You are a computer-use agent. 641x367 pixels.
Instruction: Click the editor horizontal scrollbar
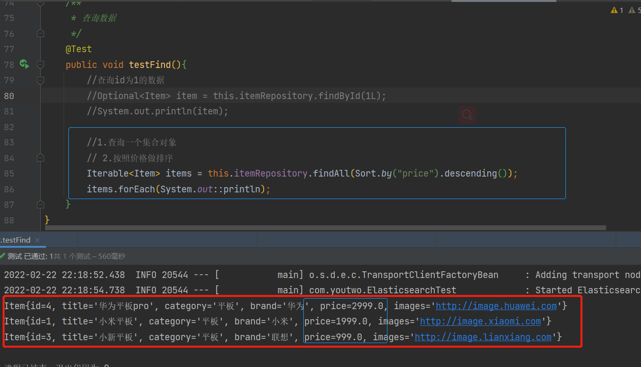pyautogui.click(x=325, y=228)
